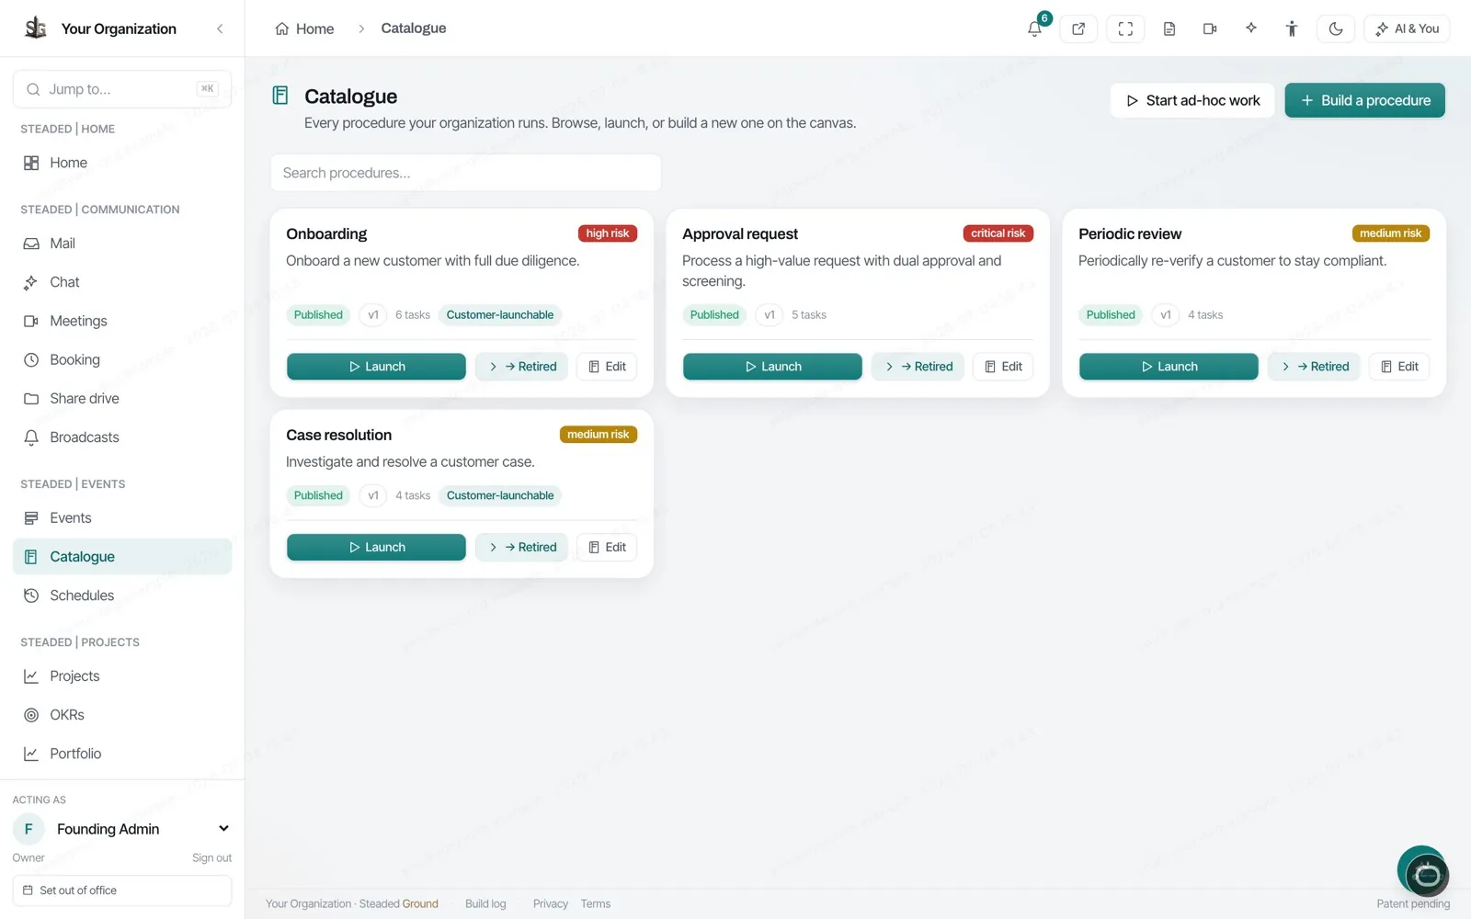The height and width of the screenshot is (919, 1471).
Task: Open Booking in the sidebar
Action: [122, 359]
